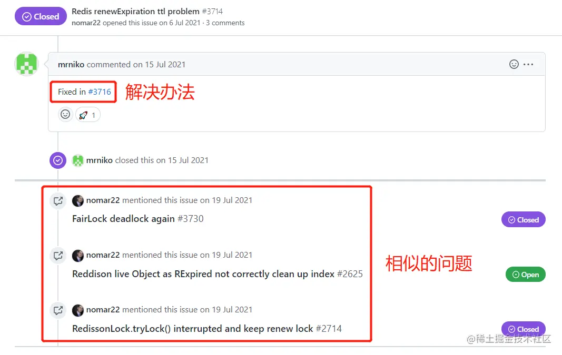The height and width of the screenshot is (355, 562).
Task: Click the purple closed-event checkmark icon
Action: tap(58, 160)
